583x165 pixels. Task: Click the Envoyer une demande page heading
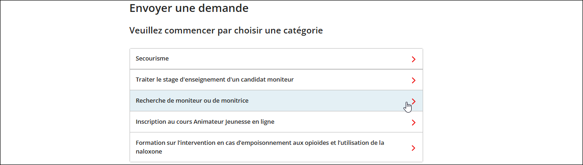189,8
